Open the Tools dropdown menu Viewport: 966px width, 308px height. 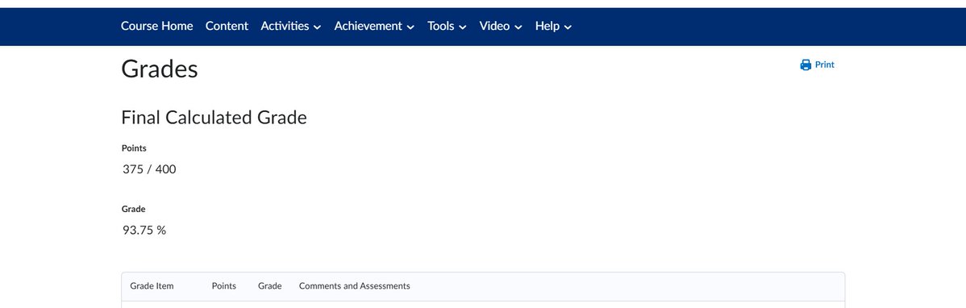(447, 26)
